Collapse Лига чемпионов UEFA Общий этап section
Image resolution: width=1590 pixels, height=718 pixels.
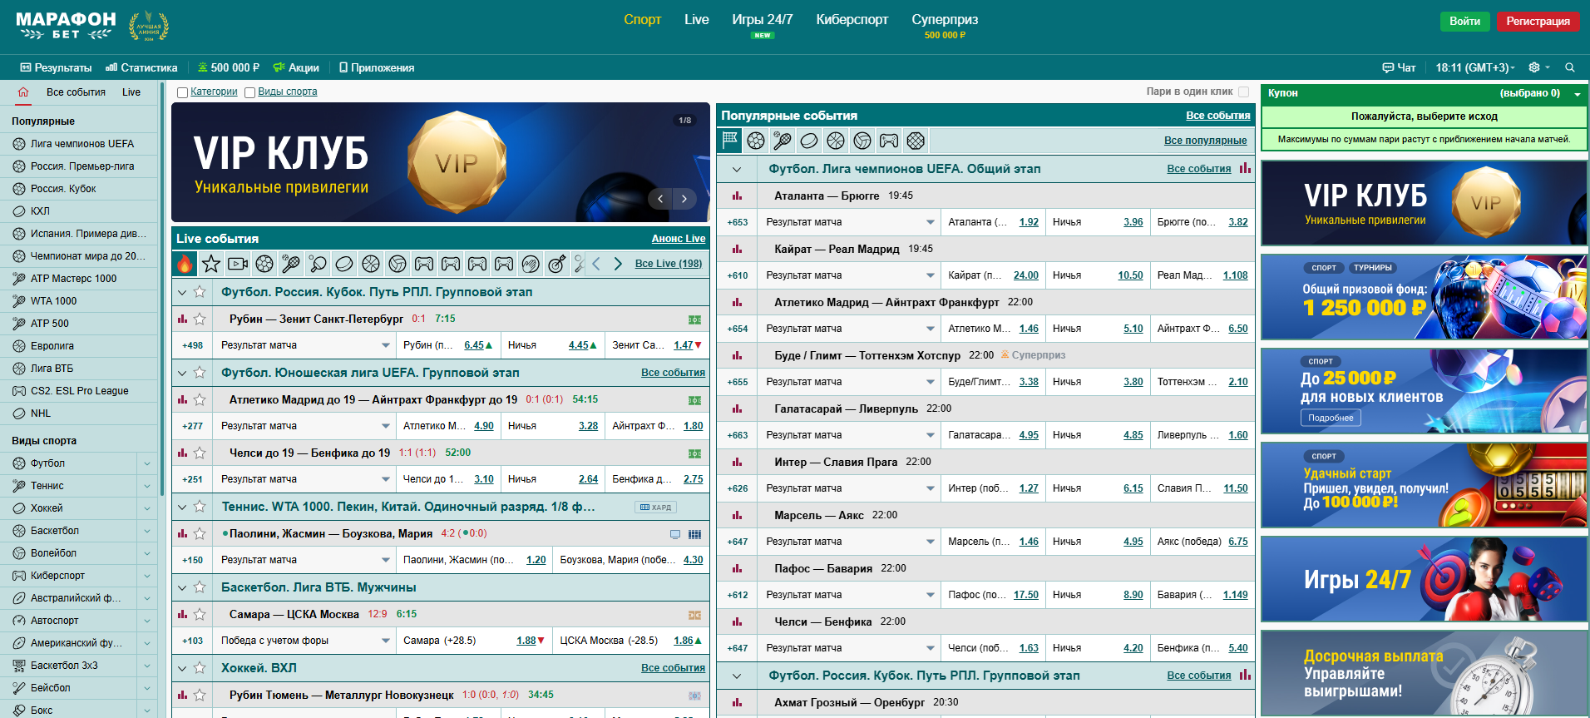[737, 169]
